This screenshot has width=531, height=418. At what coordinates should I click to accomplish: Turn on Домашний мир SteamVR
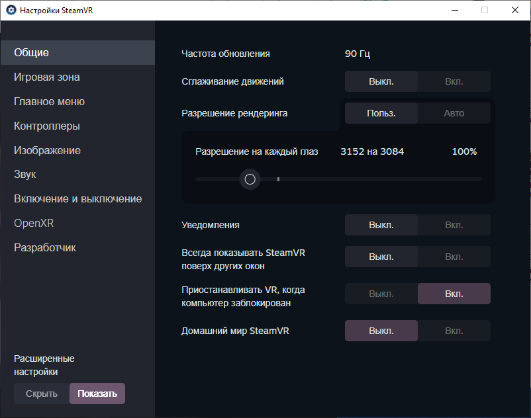click(454, 331)
